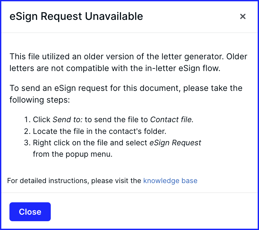Viewport: 259px width, 230px height.
Task: Click the following steps: text
Action: (40, 100)
